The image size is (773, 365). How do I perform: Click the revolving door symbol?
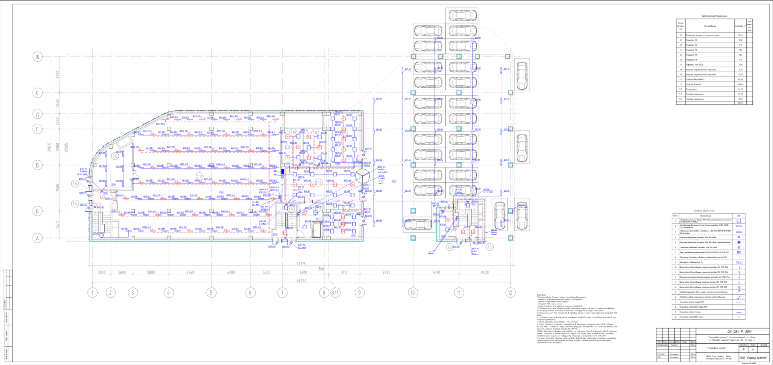tap(362, 176)
